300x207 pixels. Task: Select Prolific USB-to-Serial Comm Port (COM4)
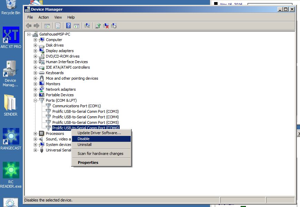(x=86, y=117)
